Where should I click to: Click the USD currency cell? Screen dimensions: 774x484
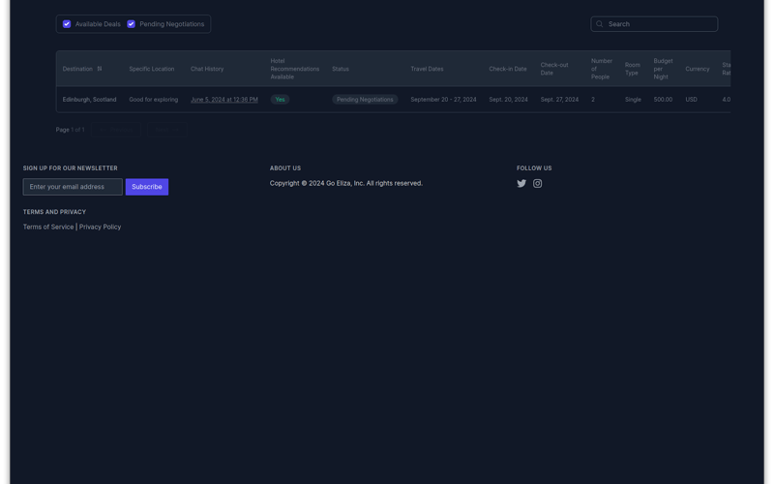pyautogui.click(x=691, y=100)
